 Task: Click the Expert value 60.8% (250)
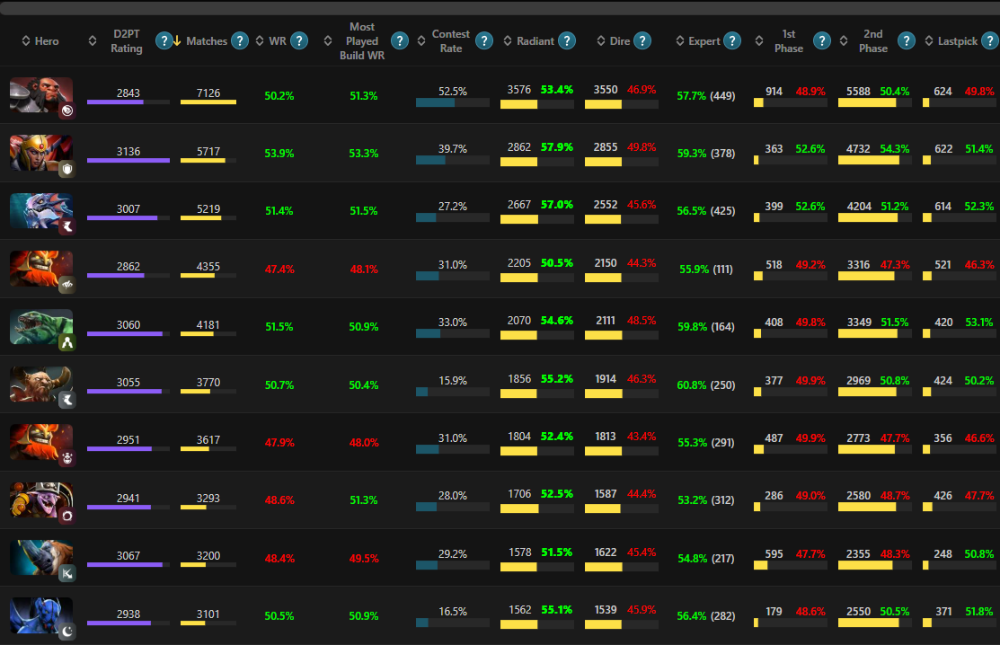point(706,385)
